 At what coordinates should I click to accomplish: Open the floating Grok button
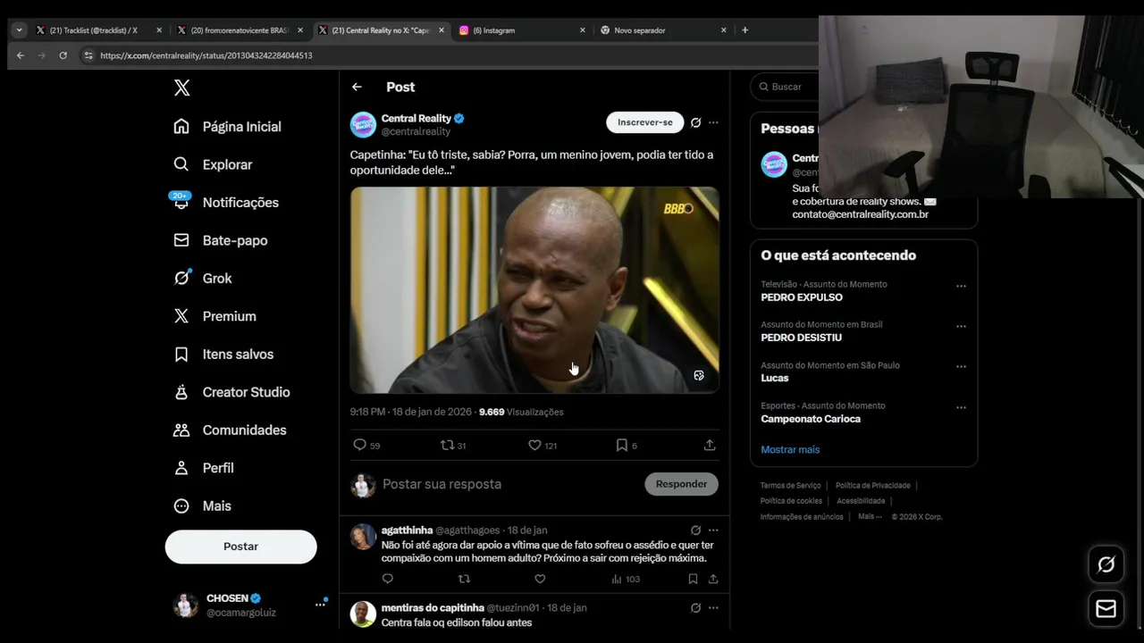tap(1106, 564)
